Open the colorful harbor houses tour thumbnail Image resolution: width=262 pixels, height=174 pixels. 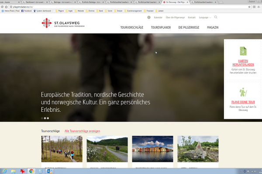[152, 149]
